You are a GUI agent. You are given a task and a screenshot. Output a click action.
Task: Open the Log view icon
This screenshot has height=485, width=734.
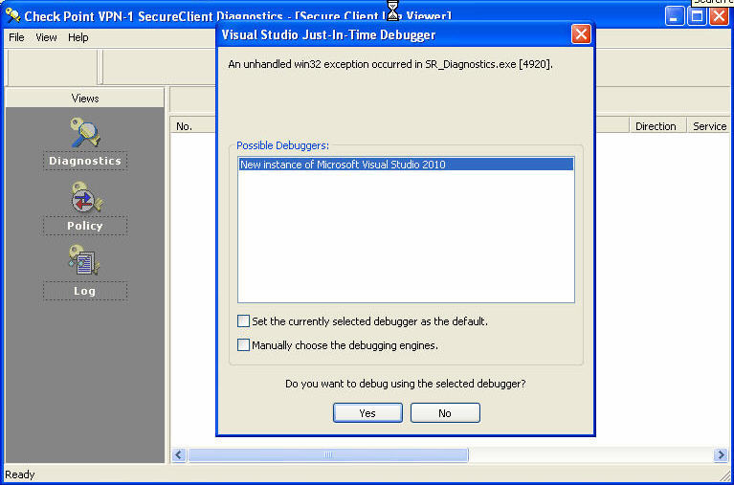click(x=84, y=261)
